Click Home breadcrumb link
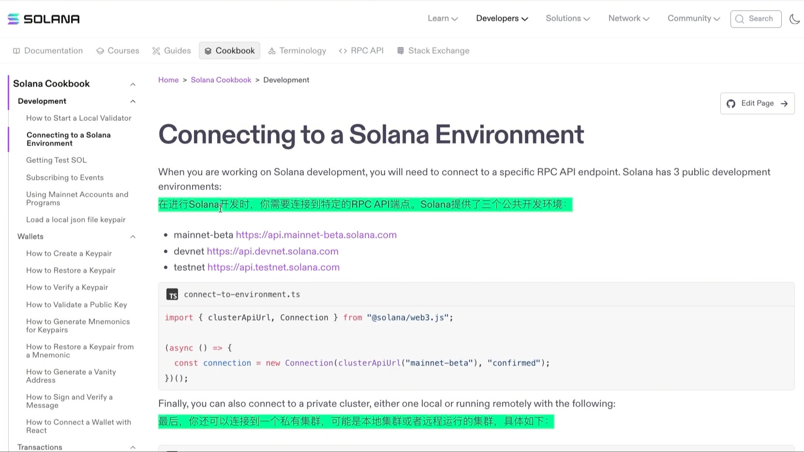804x452 pixels. 168,80
